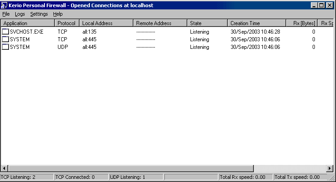Click all:445 in the UDP row
This screenshot has width=336, height=182.
click(x=89, y=47)
